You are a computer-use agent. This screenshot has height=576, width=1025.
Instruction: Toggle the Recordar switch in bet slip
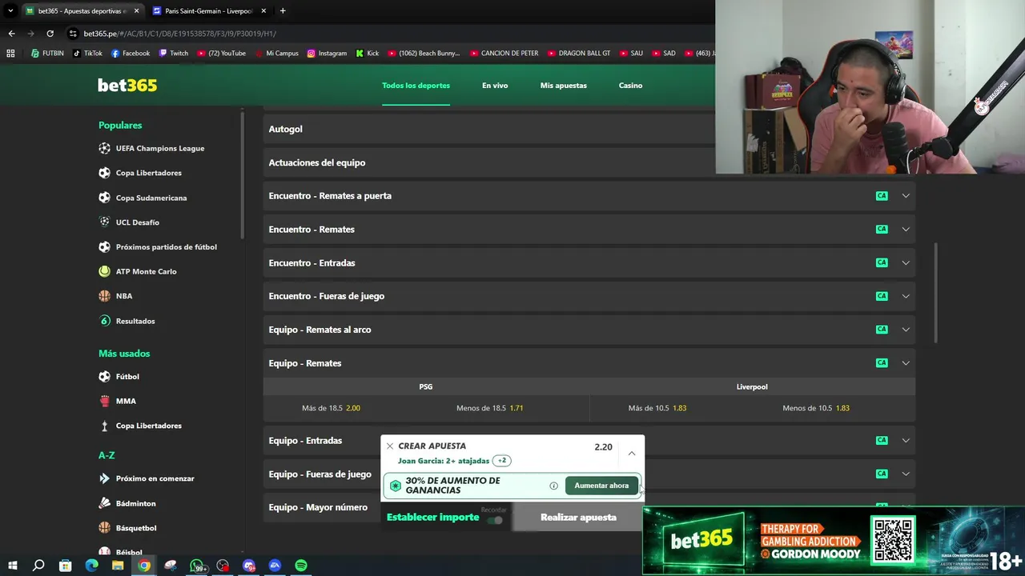click(x=496, y=520)
